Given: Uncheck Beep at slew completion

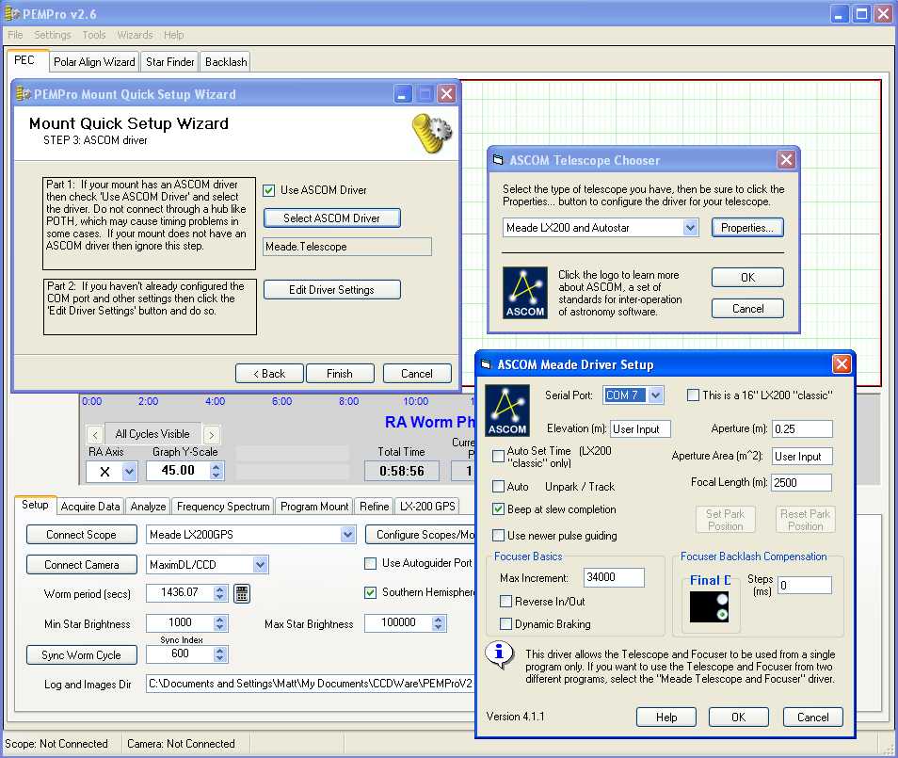Looking at the screenshot, I should coord(498,508).
